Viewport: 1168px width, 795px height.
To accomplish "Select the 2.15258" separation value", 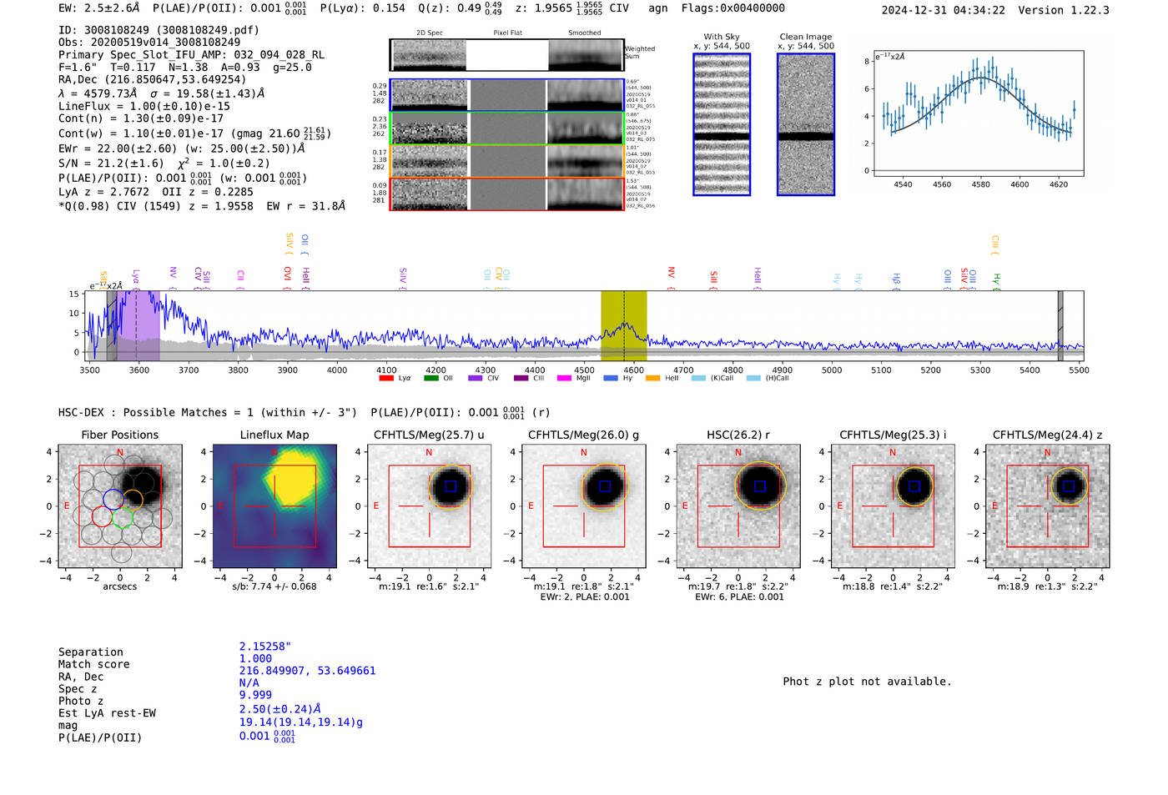I will pos(265,647).
